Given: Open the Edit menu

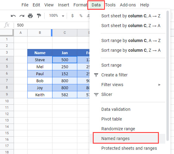Looking at the screenshot, I should click(36, 5).
